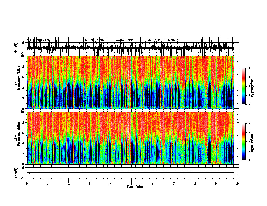
Task: Click the ch.1 Frequency (kHz) axis label
Action: 18,78
